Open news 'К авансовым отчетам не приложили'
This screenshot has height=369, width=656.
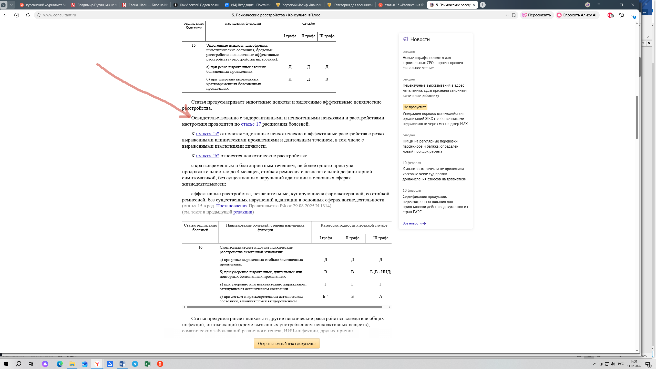(434, 174)
